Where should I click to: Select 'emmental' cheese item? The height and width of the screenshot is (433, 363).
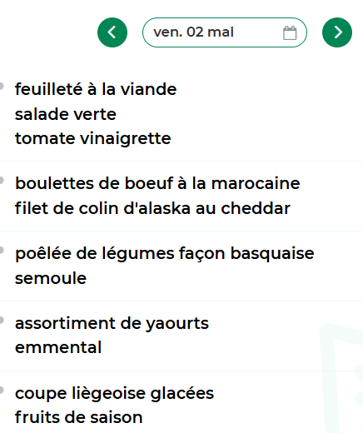point(58,347)
